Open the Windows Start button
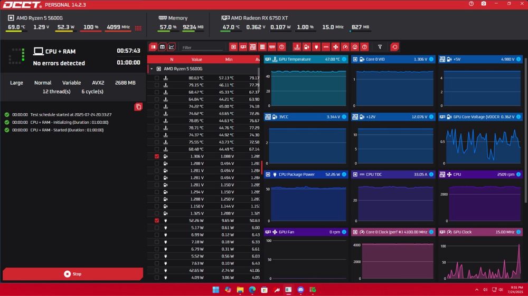Viewport: 528px width, 296px height. pos(216,290)
